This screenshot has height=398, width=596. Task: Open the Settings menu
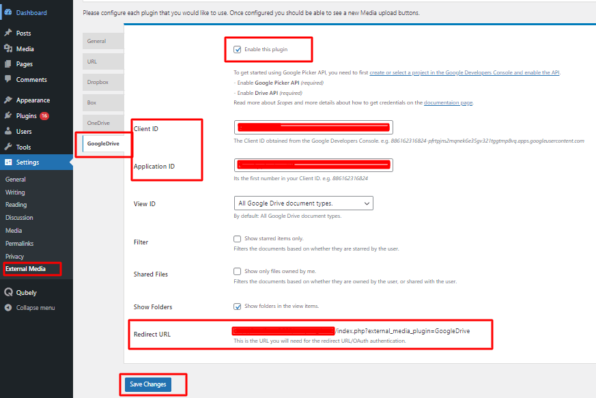click(x=36, y=162)
